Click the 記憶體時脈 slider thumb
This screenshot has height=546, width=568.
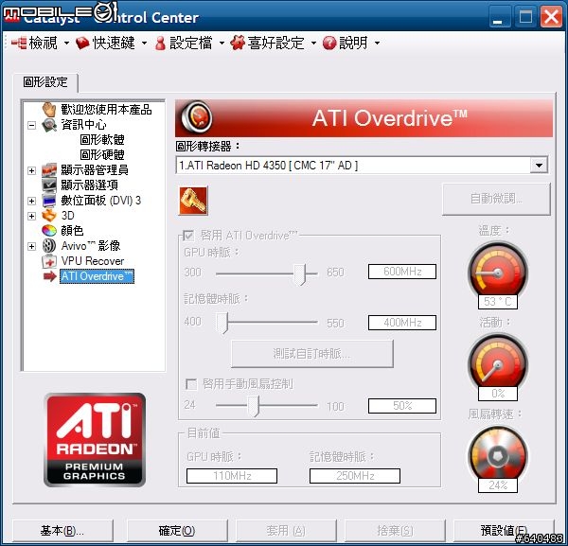222,323
